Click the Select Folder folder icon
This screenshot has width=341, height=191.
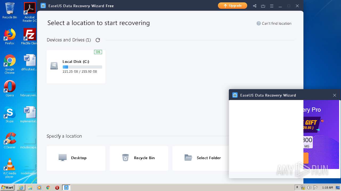coord(188,158)
